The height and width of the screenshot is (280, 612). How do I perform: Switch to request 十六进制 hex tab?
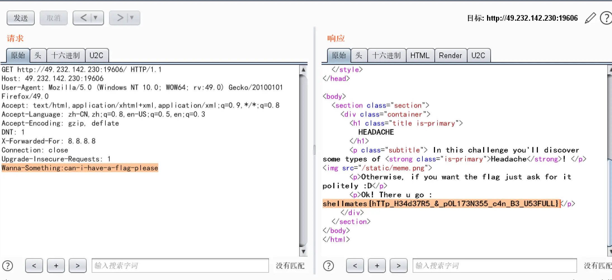66,55
